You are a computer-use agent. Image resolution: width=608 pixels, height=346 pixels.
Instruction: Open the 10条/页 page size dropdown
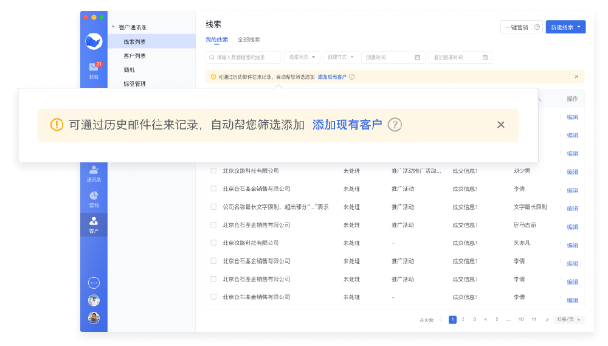pos(569,319)
